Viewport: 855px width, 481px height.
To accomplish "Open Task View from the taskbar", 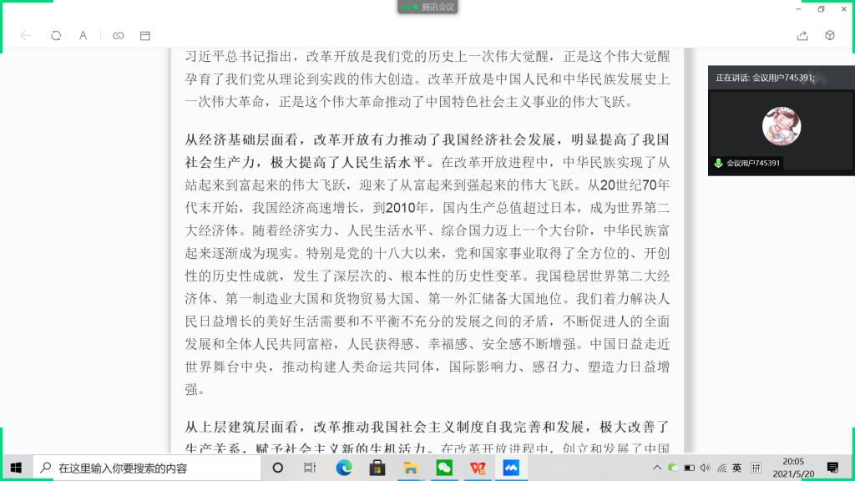I will pyautogui.click(x=309, y=468).
